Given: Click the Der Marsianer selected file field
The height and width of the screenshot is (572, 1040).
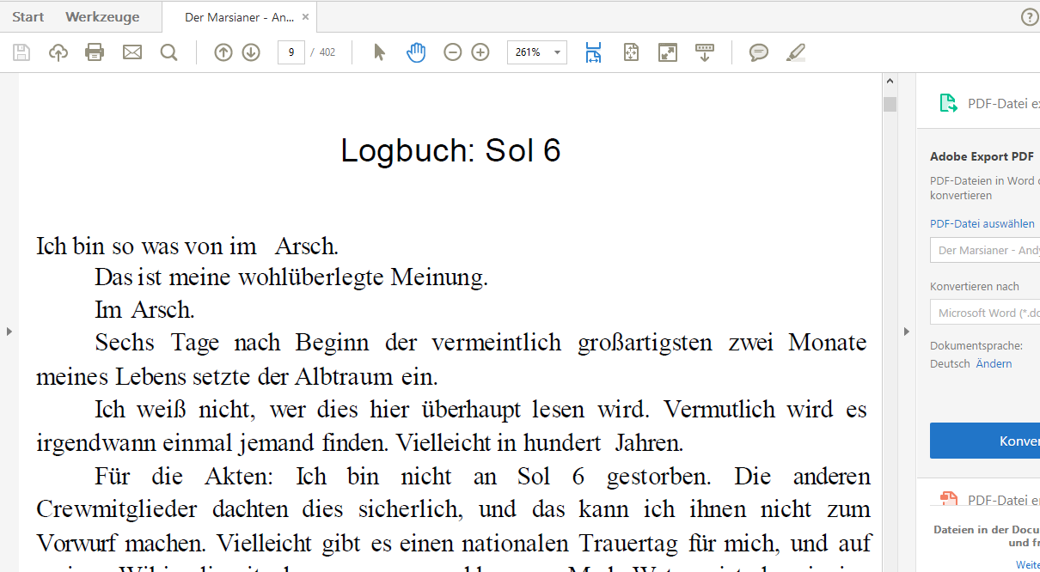Looking at the screenshot, I should (x=985, y=250).
